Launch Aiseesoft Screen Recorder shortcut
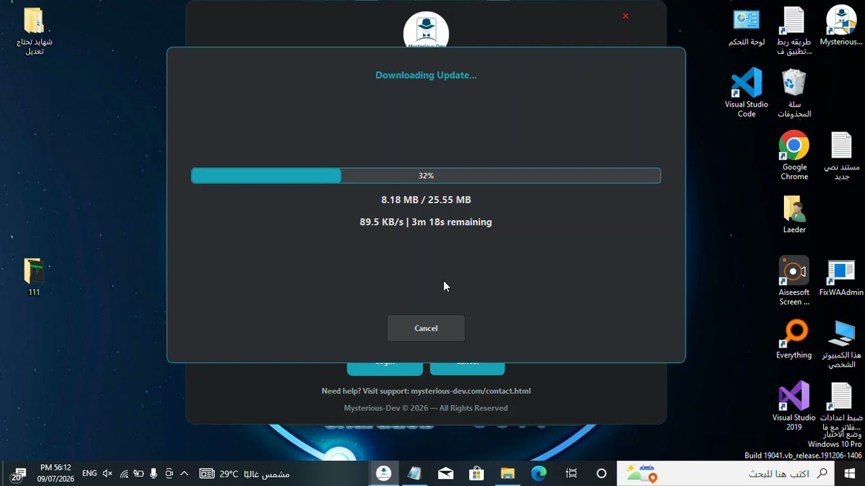 point(794,281)
